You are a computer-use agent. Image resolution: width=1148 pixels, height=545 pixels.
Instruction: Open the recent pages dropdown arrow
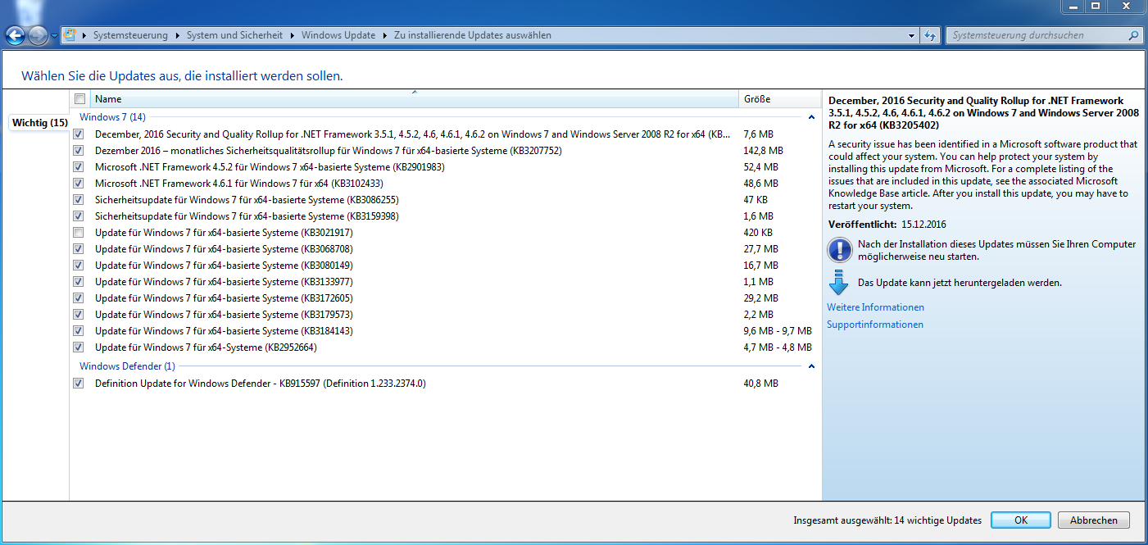click(x=54, y=36)
